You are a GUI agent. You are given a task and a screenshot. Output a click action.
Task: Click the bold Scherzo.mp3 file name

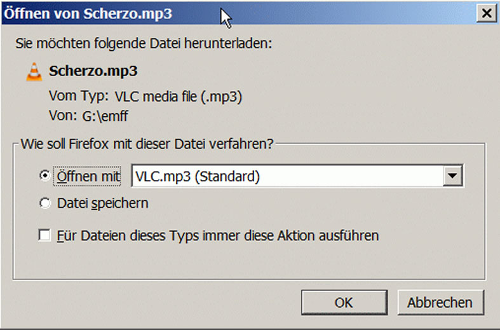[93, 71]
